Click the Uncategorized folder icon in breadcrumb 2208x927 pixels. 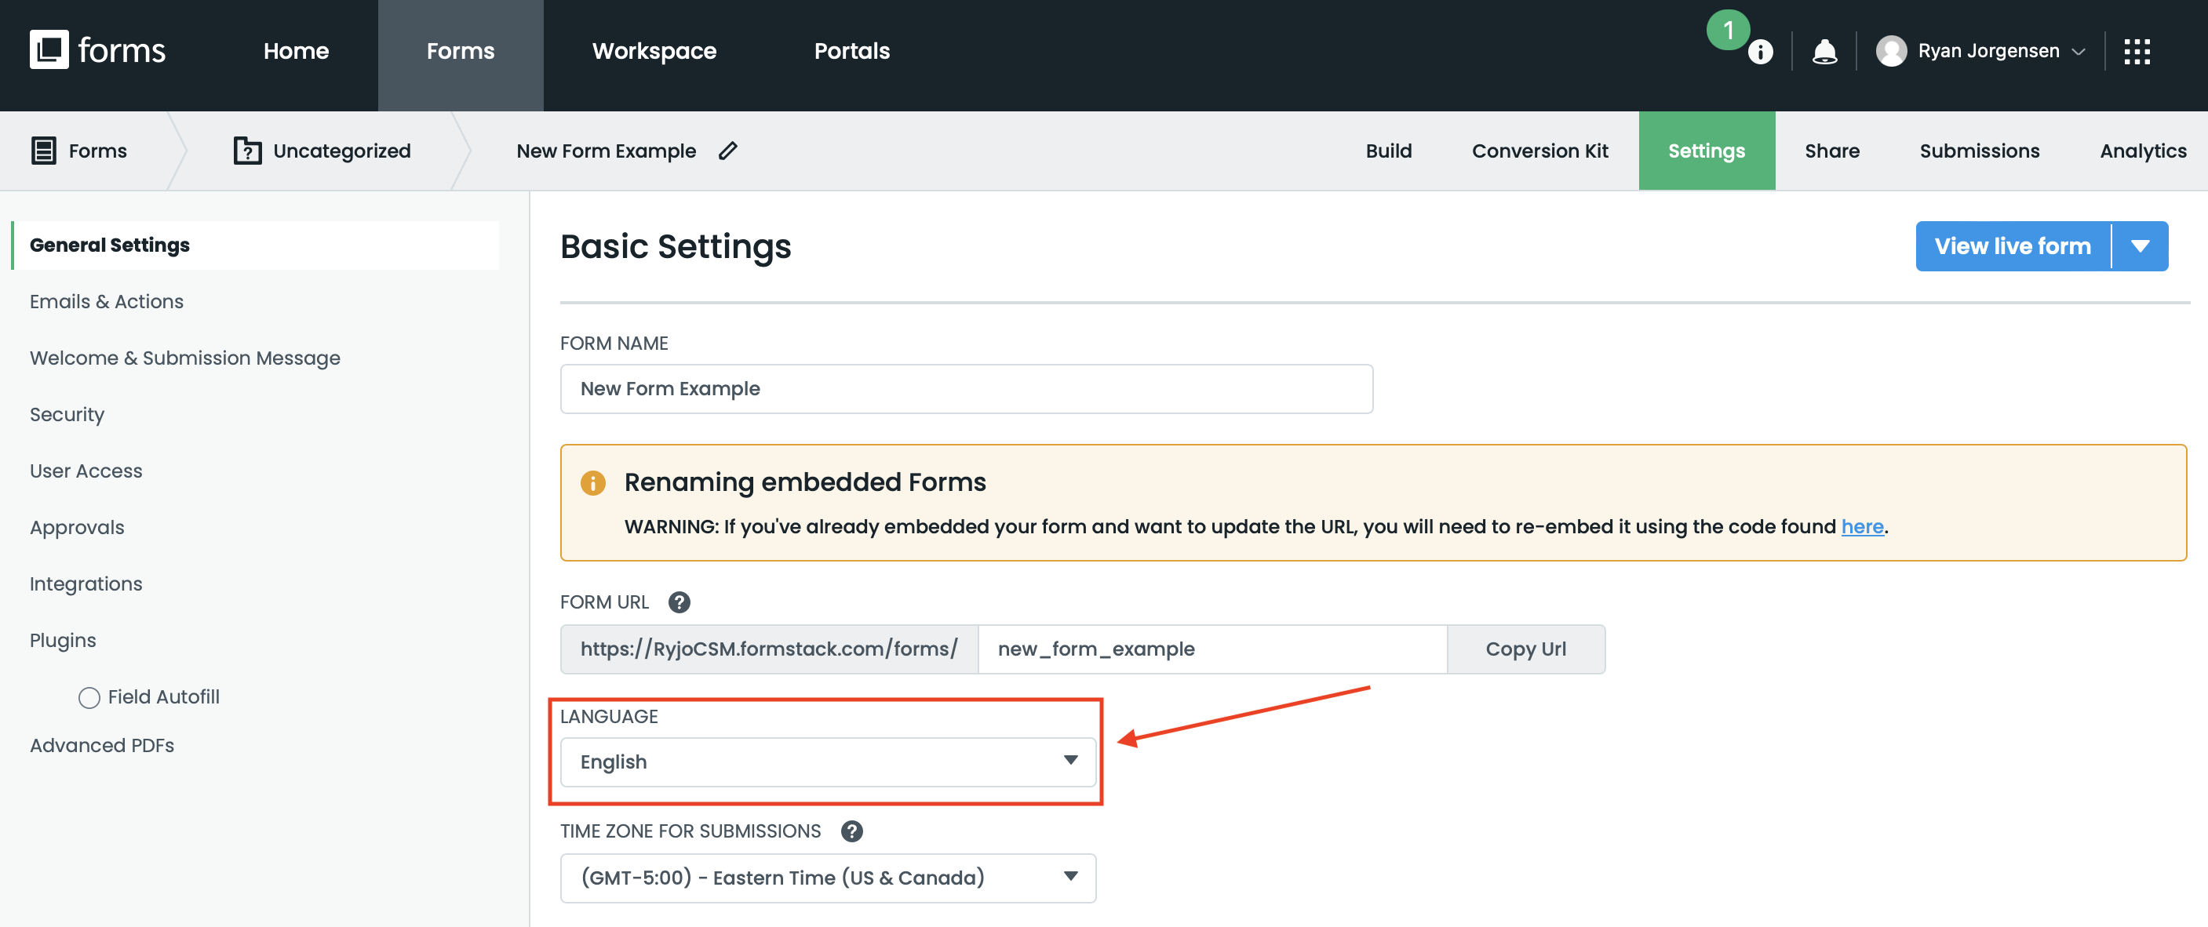click(247, 151)
